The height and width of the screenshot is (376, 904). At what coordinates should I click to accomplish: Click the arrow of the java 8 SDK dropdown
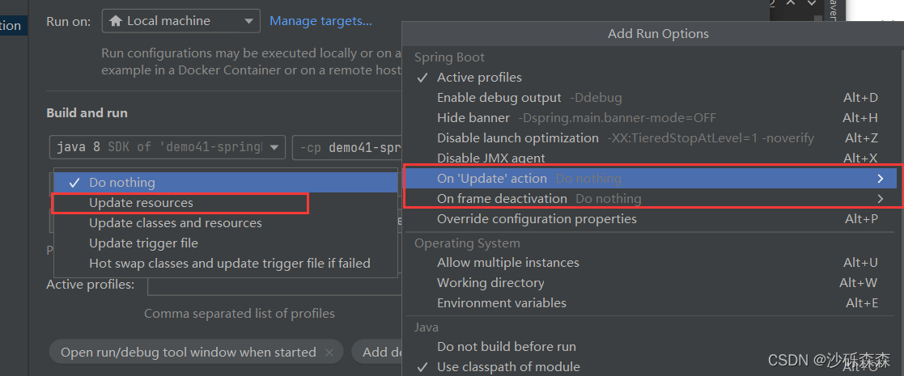tap(275, 147)
